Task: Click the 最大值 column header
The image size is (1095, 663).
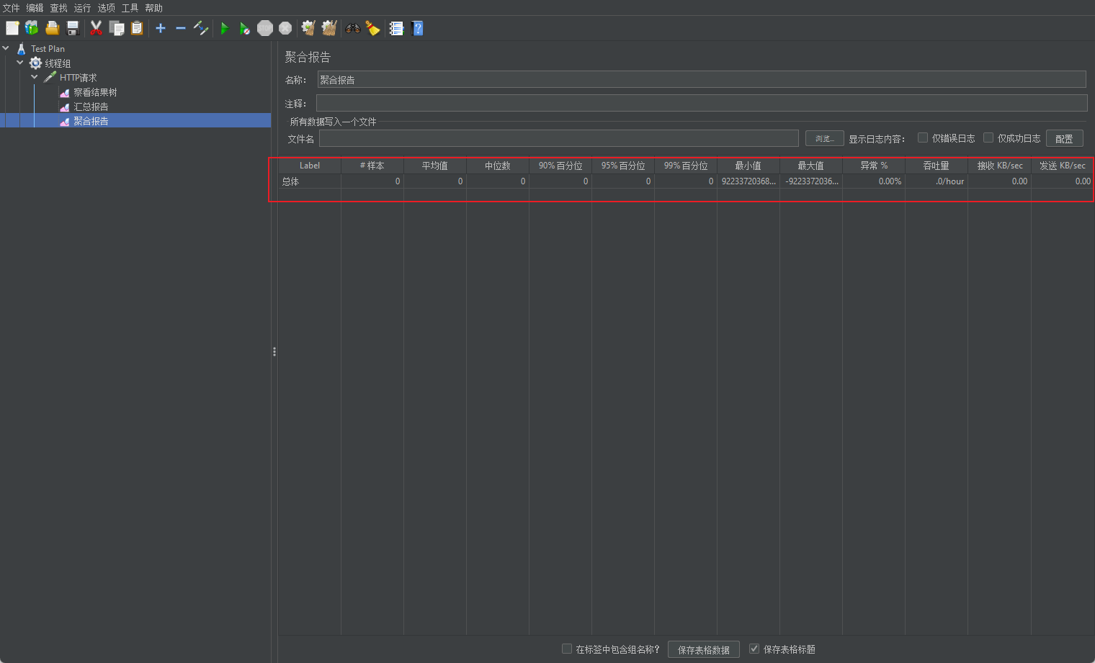Action: [811, 166]
